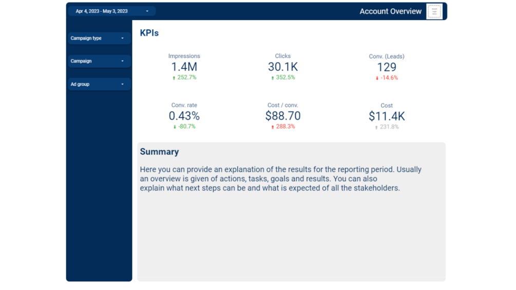Click the red down arrow under Conv. (Leads)
The width and height of the screenshot is (516, 290).
pos(377,79)
